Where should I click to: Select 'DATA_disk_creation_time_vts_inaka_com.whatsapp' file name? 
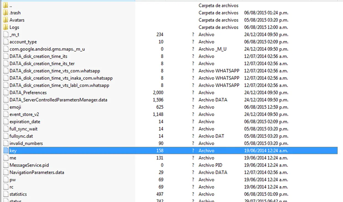coord(61,78)
